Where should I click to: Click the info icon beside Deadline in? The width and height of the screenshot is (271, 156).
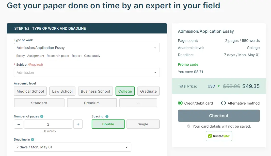coord(33,140)
